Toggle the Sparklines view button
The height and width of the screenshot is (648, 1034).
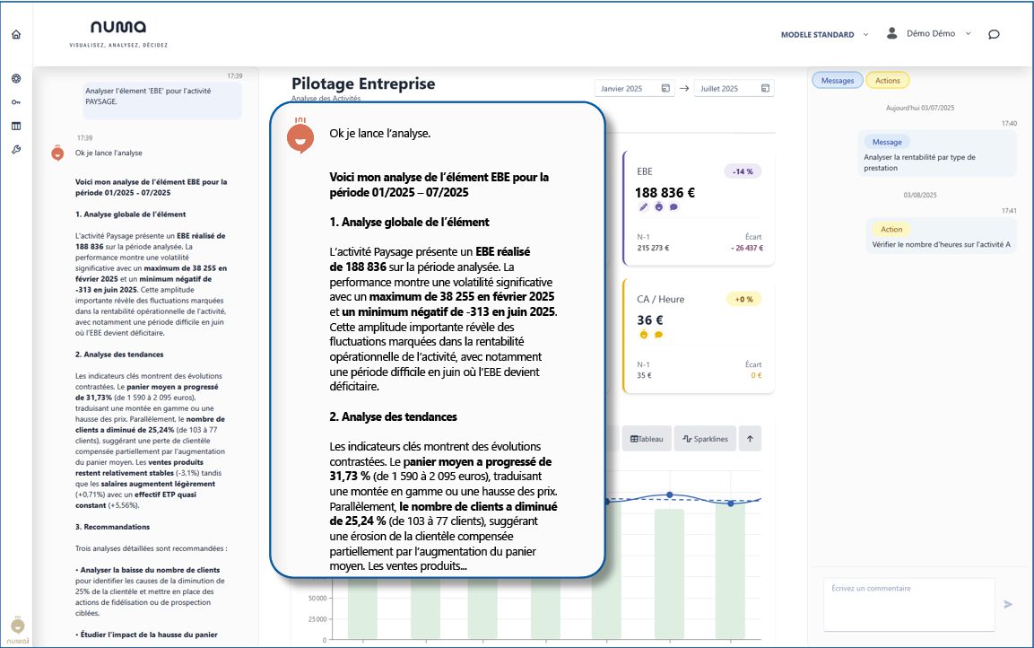(705, 439)
